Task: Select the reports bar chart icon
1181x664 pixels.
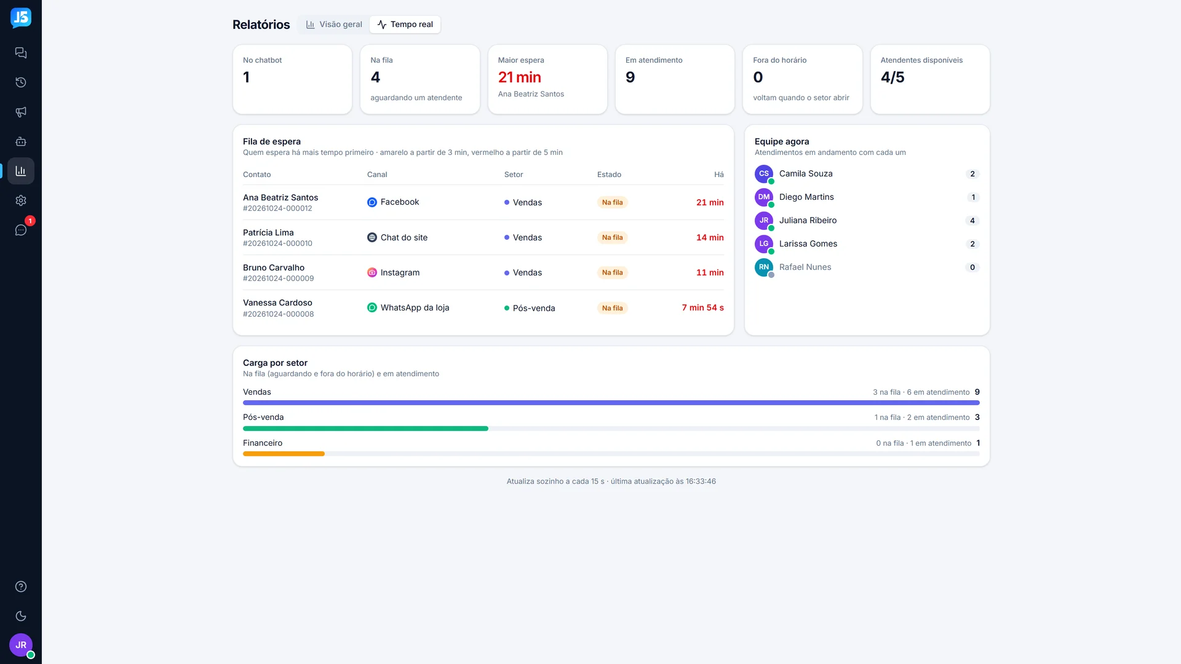Action: point(21,171)
